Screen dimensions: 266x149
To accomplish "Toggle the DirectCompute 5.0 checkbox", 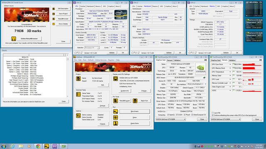I will click(x=192, y=115).
